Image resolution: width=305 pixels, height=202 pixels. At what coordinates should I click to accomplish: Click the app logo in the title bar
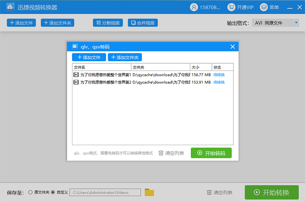10,7
